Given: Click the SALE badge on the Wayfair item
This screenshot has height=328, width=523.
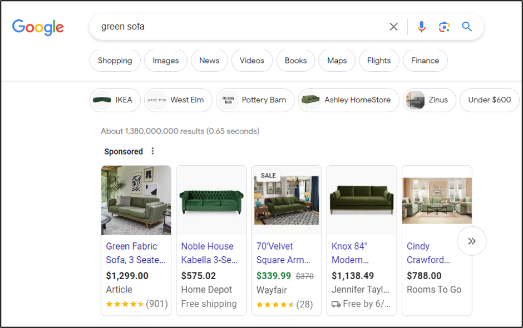Looking at the screenshot, I should 268,175.
